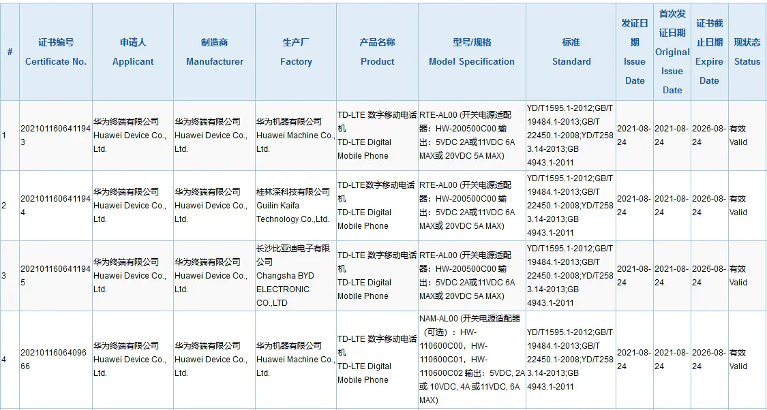
Task: Click the Product column header
Action: 377,52
